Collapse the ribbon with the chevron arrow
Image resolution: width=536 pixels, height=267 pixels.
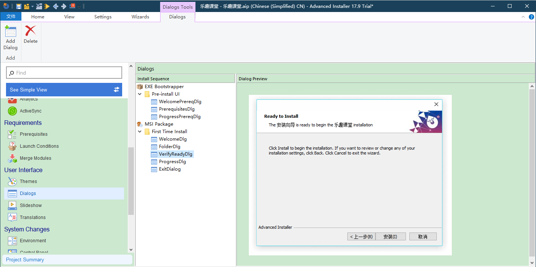tap(523, 17)
